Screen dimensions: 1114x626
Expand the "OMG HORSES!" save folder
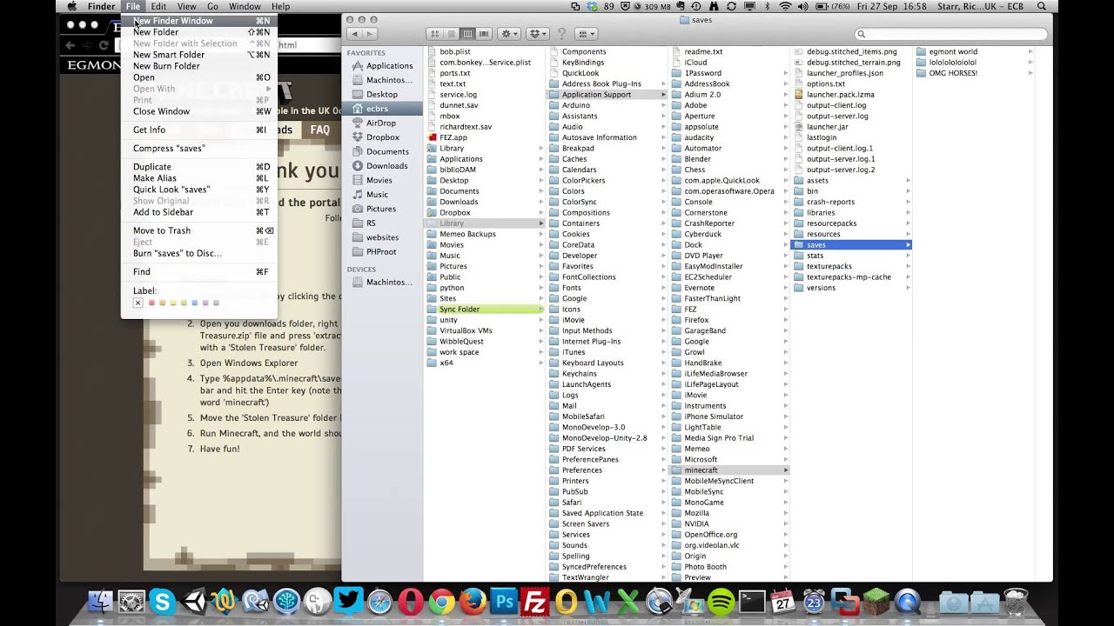1030,74
